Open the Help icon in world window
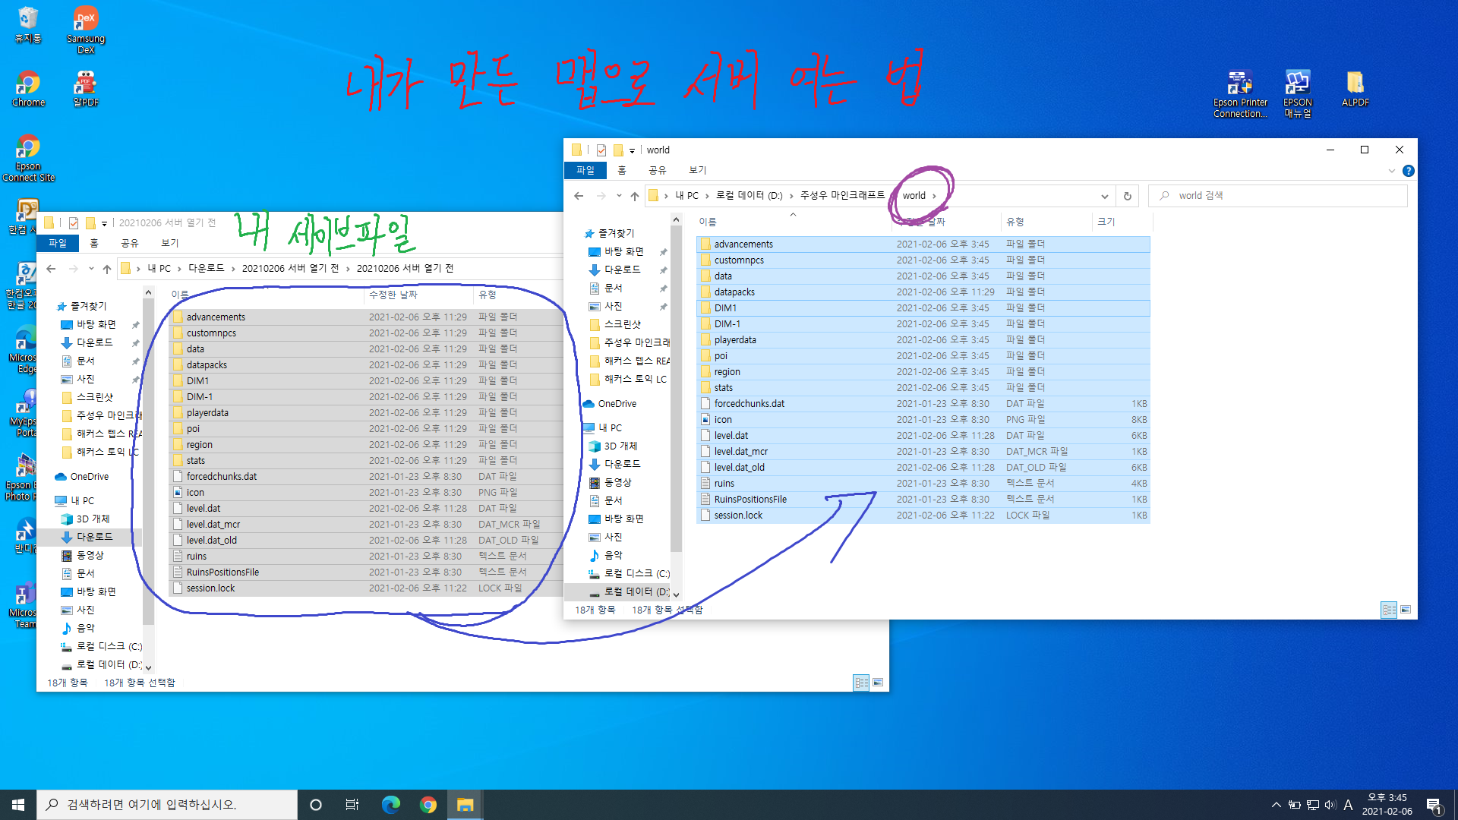This screenshot has height=820, width=1458. coord(1408,171)
